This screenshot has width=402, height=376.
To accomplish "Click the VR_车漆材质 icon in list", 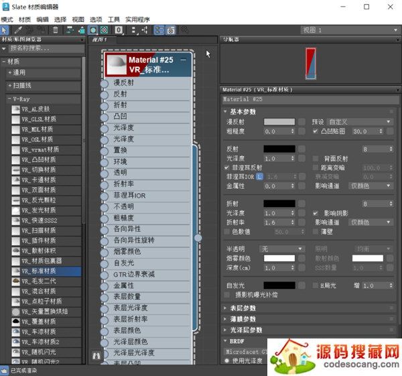I will [16, 332].
